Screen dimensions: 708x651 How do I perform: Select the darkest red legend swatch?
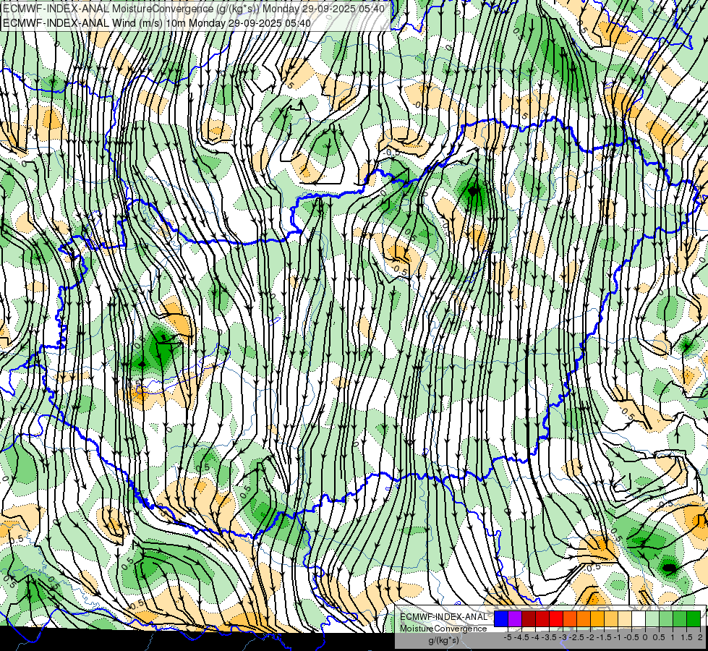tap(529, 619)
